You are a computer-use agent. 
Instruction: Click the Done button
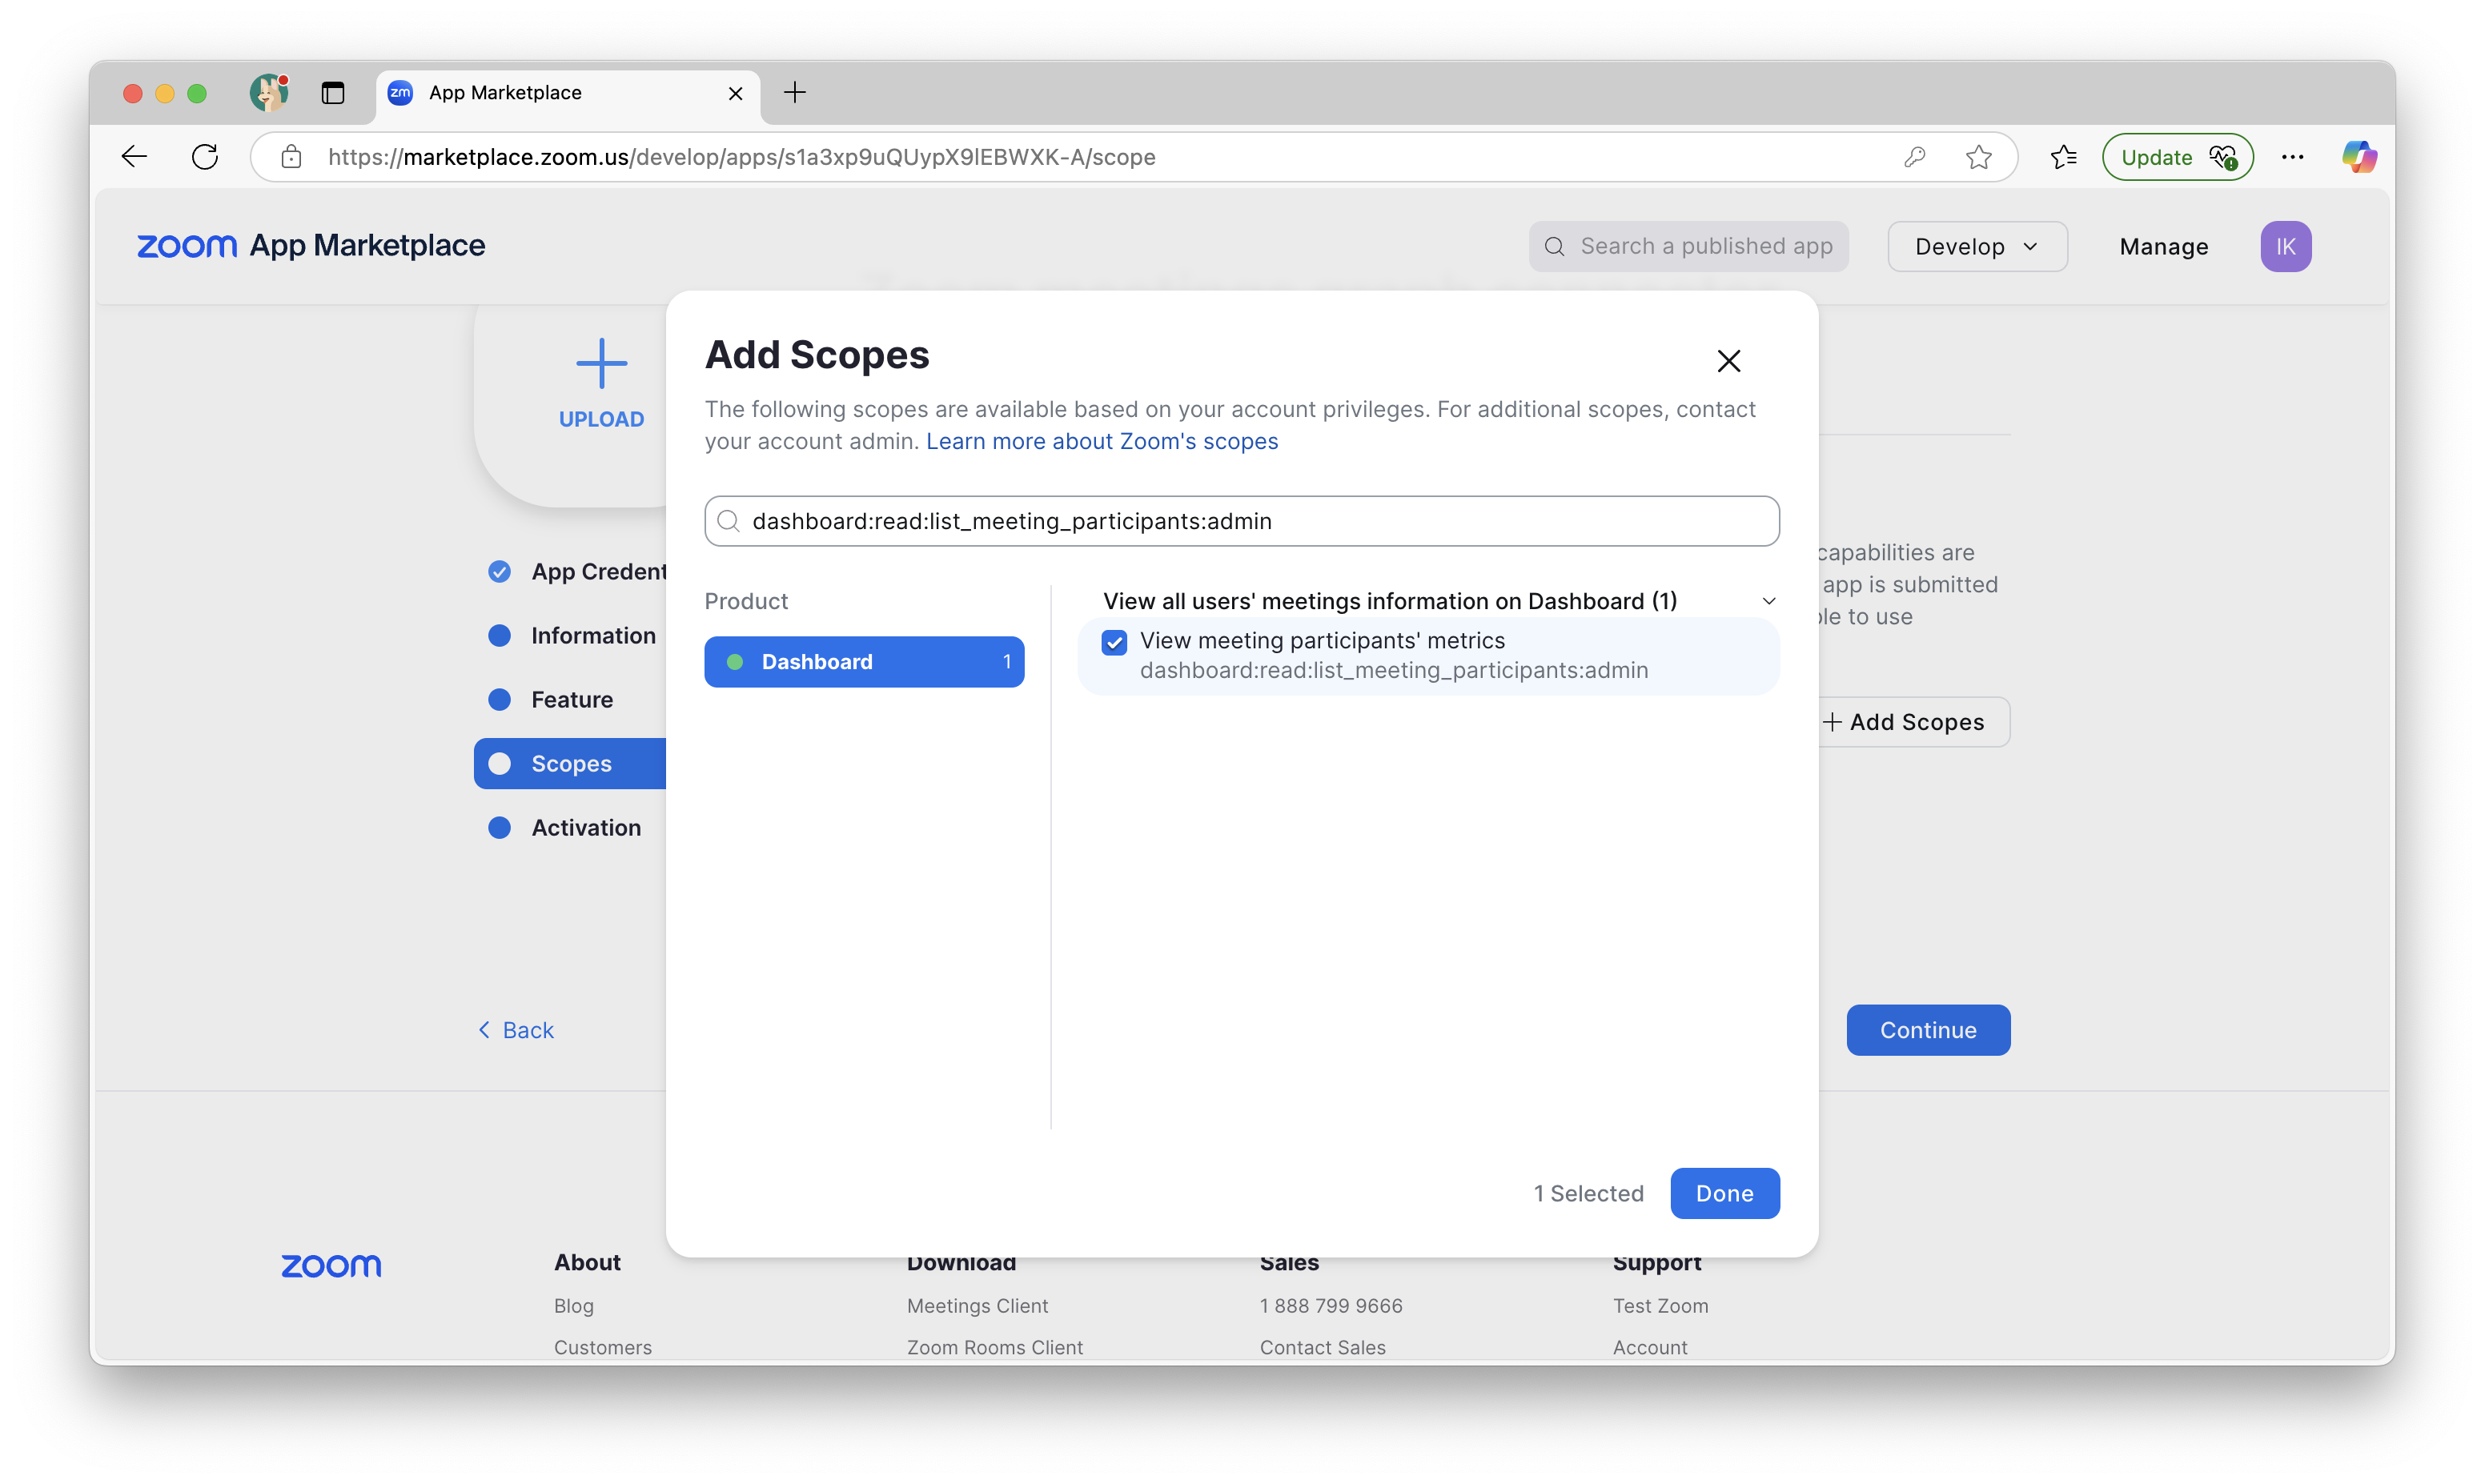(1724, 1193)
